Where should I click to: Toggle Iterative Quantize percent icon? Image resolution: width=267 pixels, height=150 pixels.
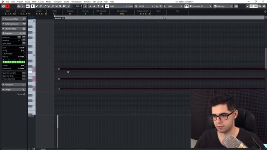(x=157, y=6)
